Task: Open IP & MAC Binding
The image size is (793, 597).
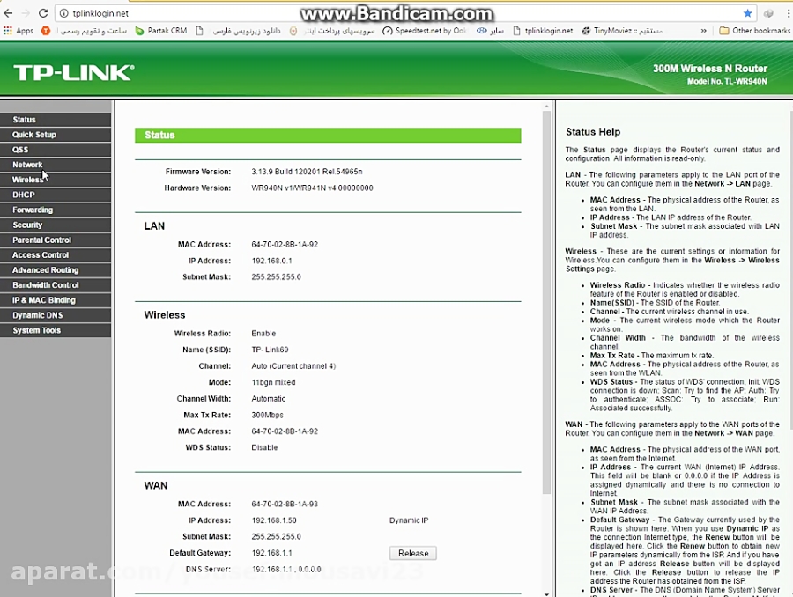Action: 56,300
